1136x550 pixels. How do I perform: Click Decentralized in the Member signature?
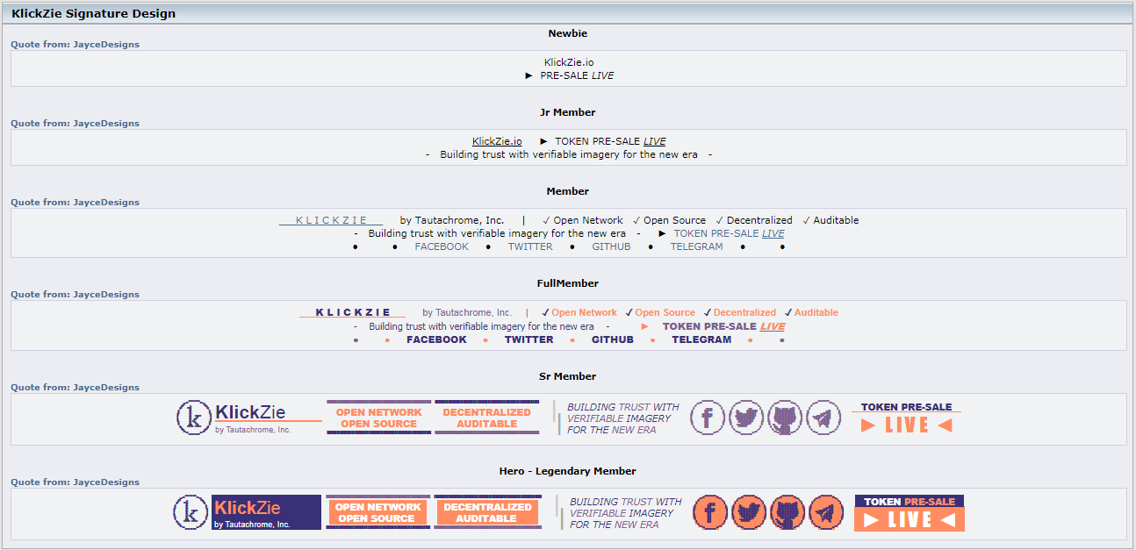759,220
